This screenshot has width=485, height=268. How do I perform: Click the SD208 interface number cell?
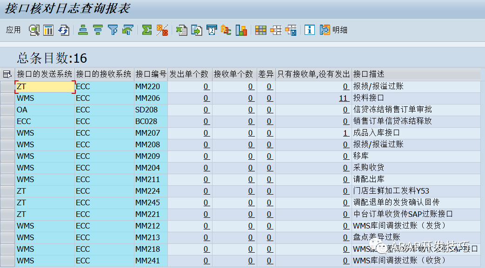(x=151, y=110)
